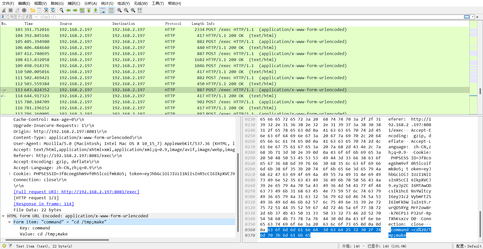Click the packet details vertical scrollbar

tap(238, 192)
